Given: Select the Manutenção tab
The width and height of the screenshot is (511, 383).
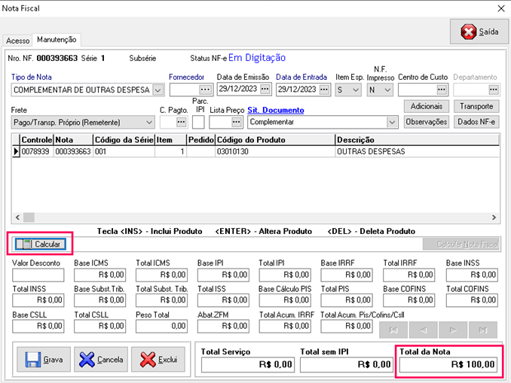Looking at the screenshot, I should (57, 39).
